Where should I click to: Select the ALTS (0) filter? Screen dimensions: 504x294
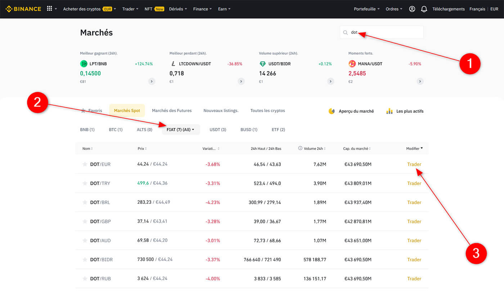144,129
